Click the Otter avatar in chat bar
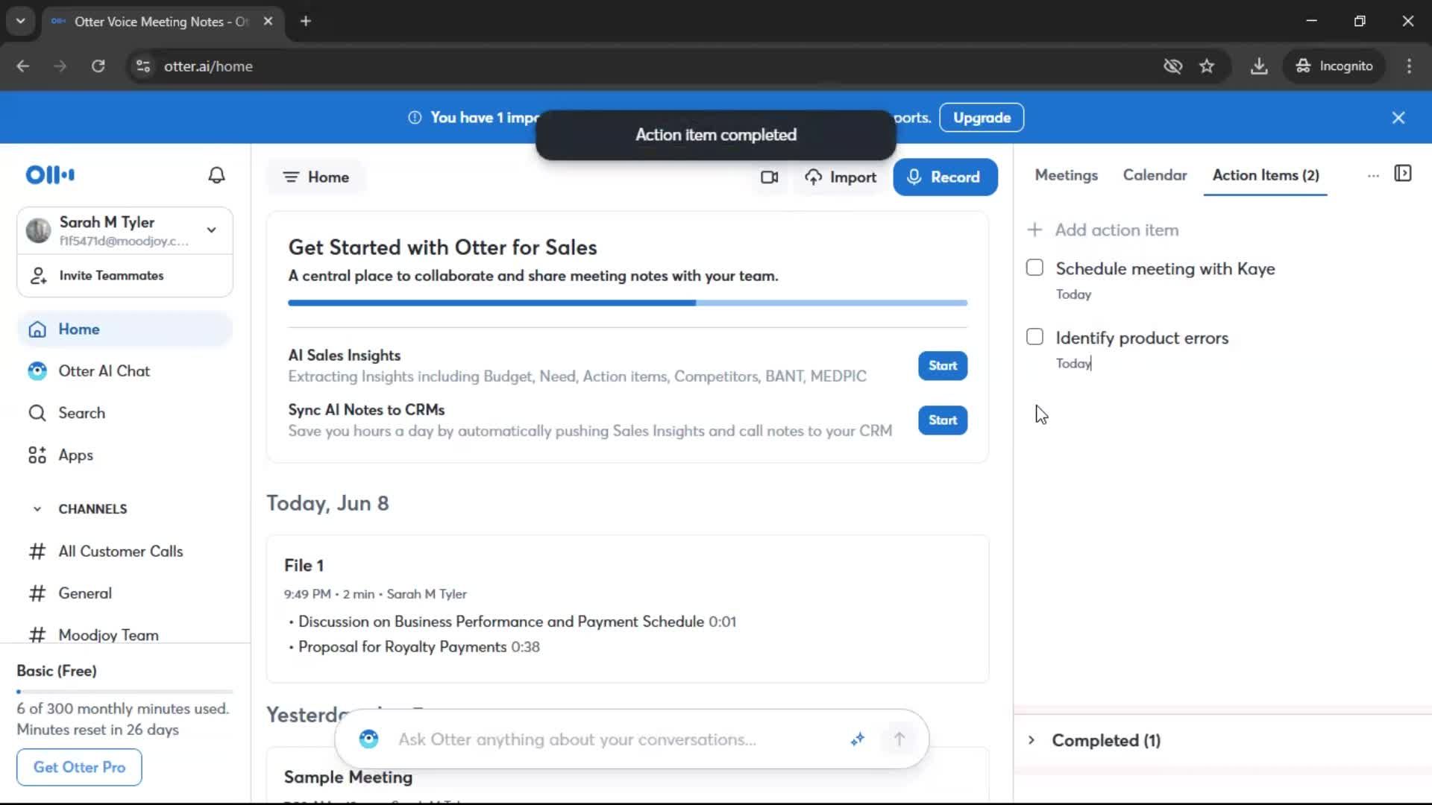The height and width of the screenshot is (805, 1432). pyautogui.click(x=368, y=739)
